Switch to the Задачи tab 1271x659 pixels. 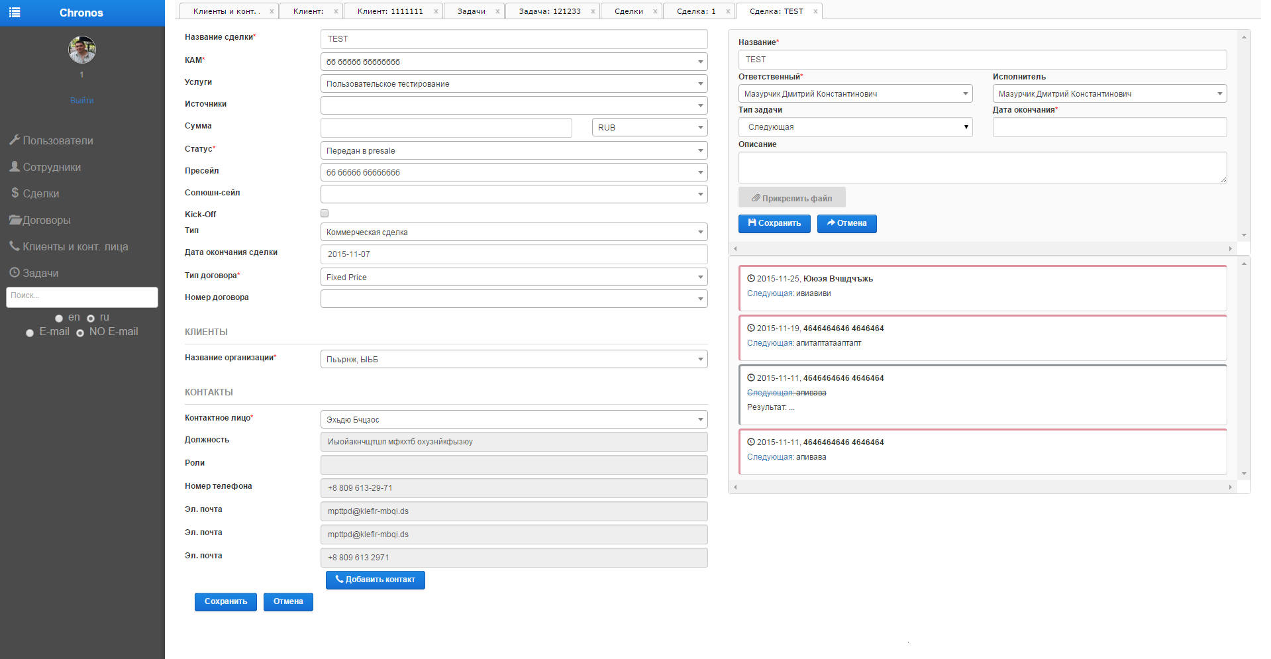pyautogui.click(x=471, y=11)
